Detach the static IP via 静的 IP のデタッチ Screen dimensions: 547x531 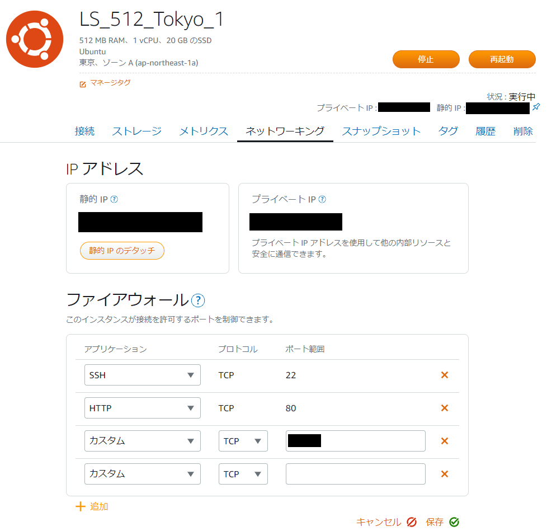point(122,251)
